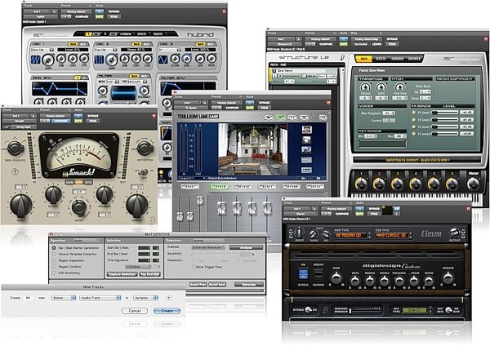Check the Show Trigger Time checkbox
This screenshot has height=346, width=490.
(x=193, y=267)
